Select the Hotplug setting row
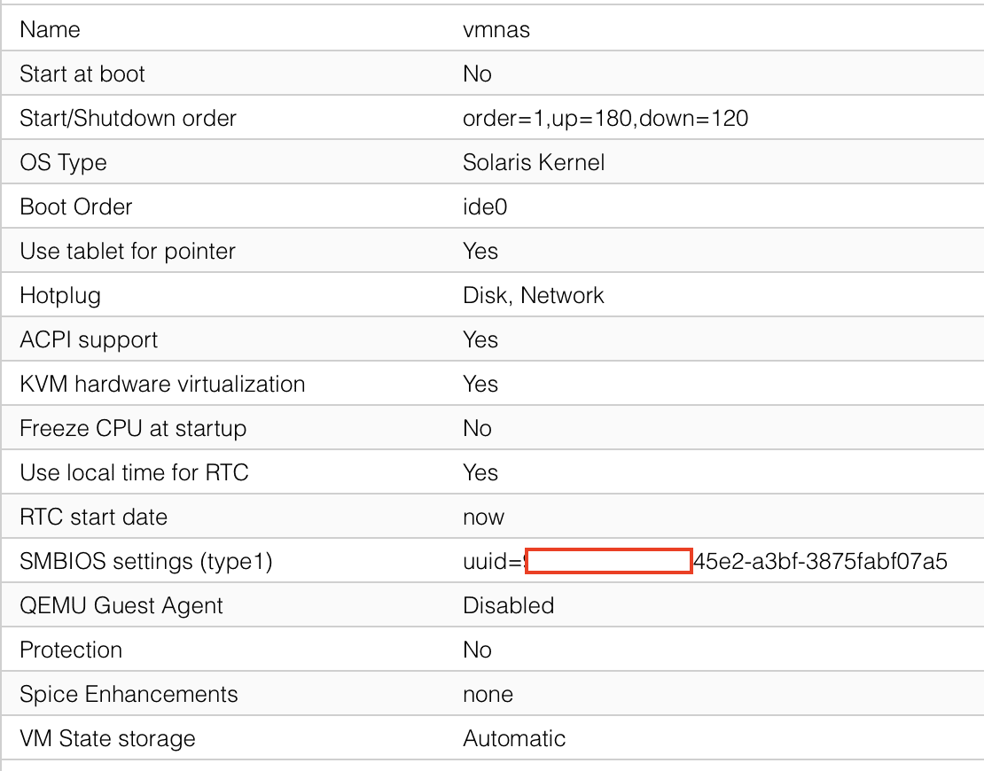This screenshot has height=771, width=984. coord(60,295)
